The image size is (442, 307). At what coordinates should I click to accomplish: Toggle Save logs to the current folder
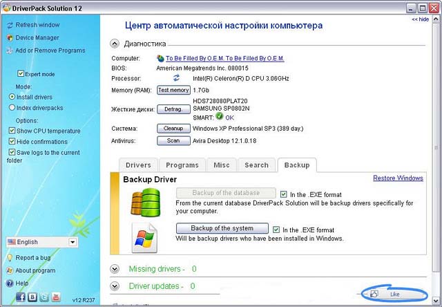click(x=12, y=152)
